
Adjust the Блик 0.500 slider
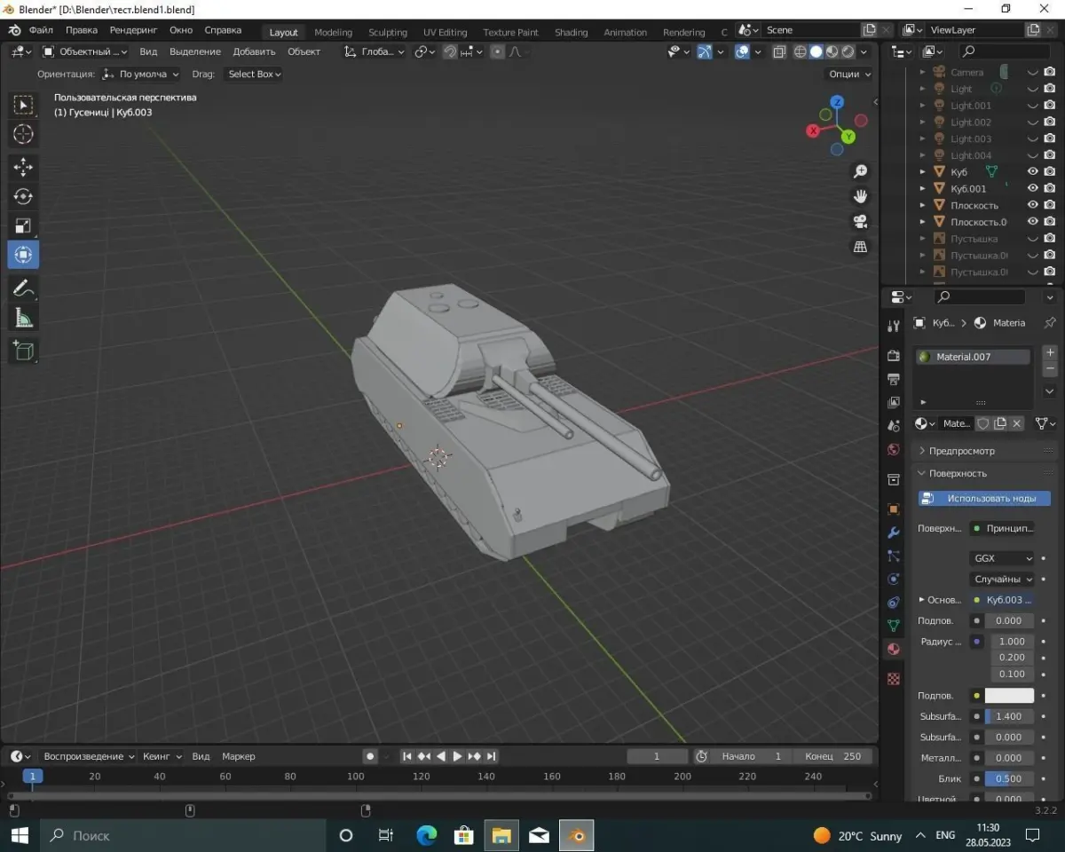[1009, 778]
